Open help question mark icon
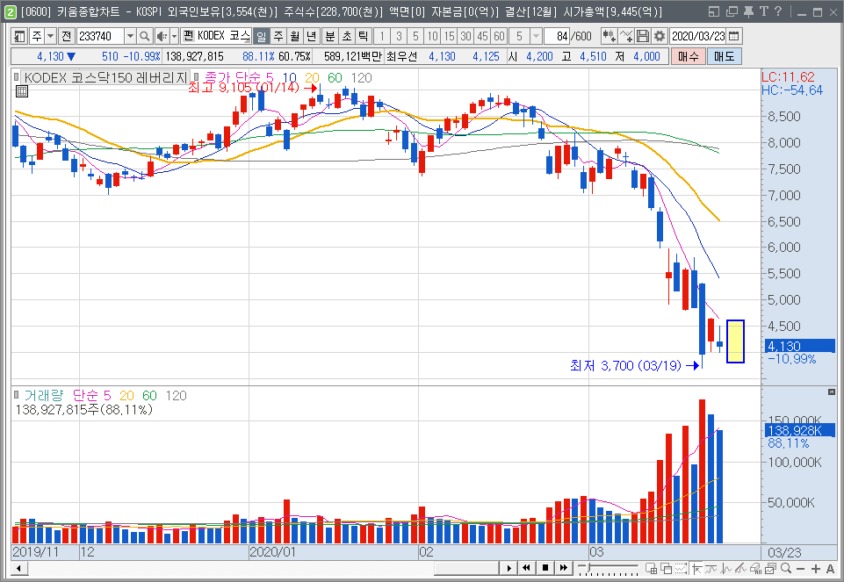The image size is (844, 582). coord(778,11)
